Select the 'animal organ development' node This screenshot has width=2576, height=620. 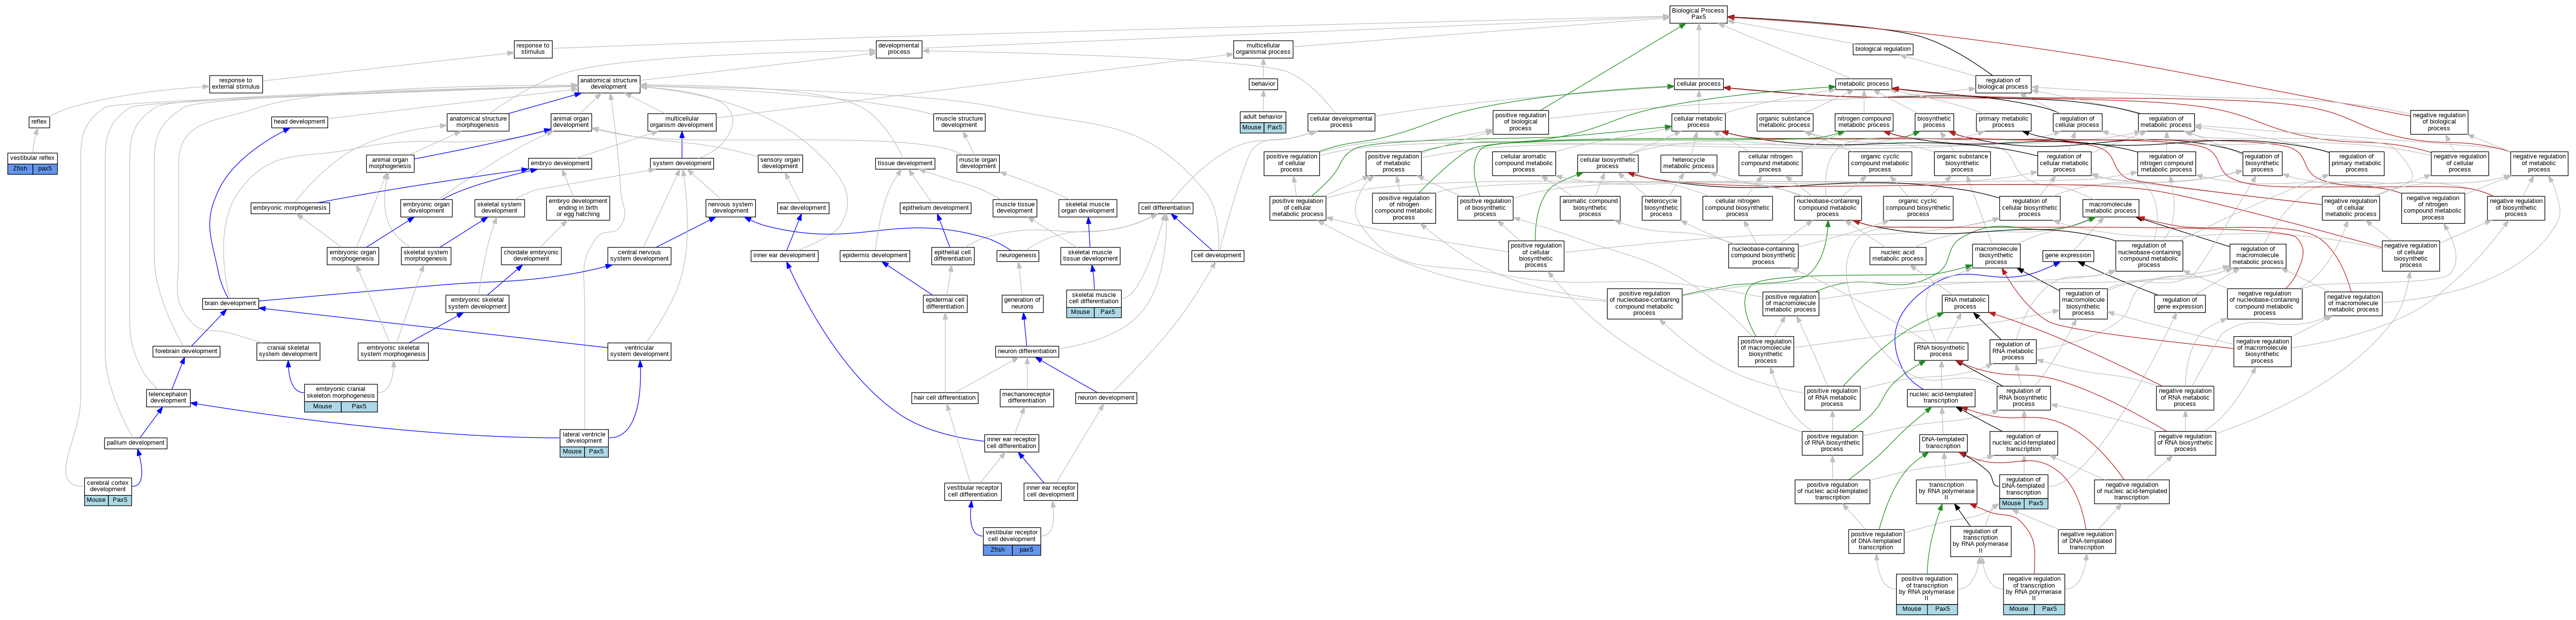click(x=571, y=121)
